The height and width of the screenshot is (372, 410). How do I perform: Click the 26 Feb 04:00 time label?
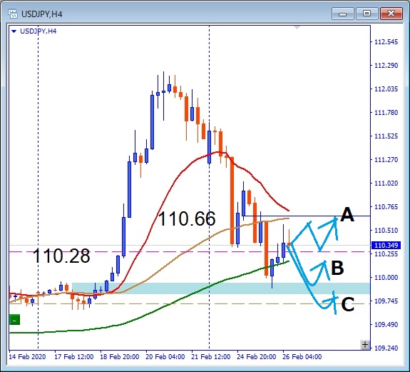pos(302,357)
